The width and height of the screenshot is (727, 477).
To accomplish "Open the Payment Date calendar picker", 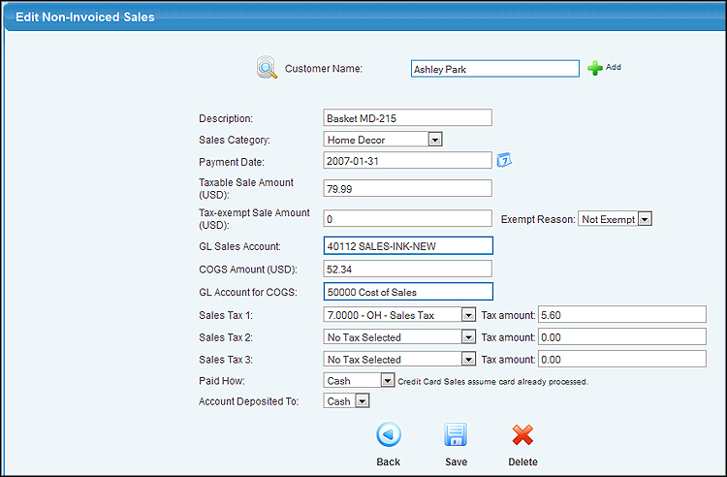I will point(504,160).
